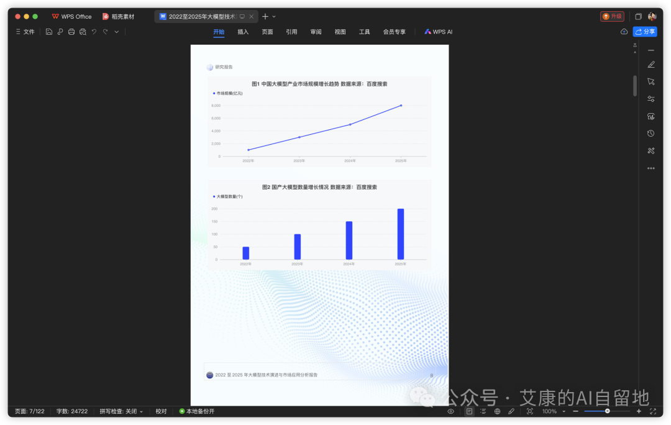The image size is (671, 425).
Task: Activate the pointer selection tool on right sidebar
Action: point(650,82)
